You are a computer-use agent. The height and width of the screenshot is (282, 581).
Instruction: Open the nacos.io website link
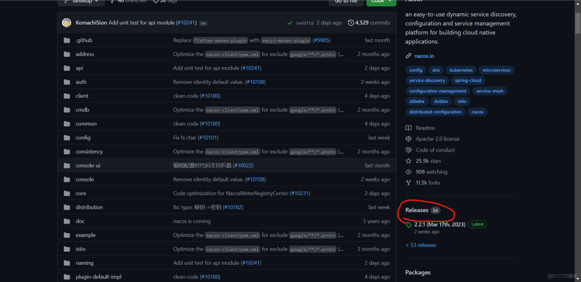pyautogui.click(x=424, y=56)
